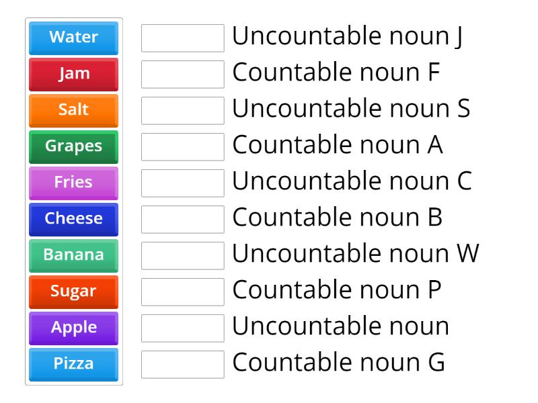This screenshot has height=403, width=538.
Task: Click the answer box beside Countable noun A
Action: coord(183,147)
